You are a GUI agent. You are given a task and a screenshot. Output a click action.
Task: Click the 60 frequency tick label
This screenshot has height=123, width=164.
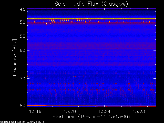coord(23,50)
